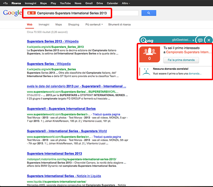The width and height of the screenshot is (213, 187).
Task: Open Play in the top bar
Action: [53, 3]
